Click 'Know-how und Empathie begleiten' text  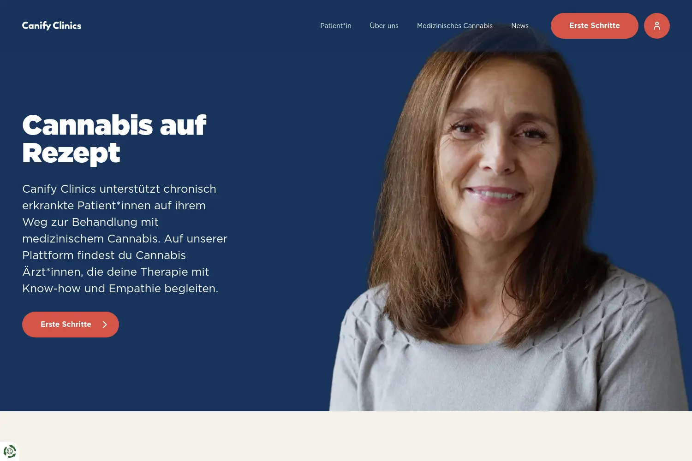120,289
